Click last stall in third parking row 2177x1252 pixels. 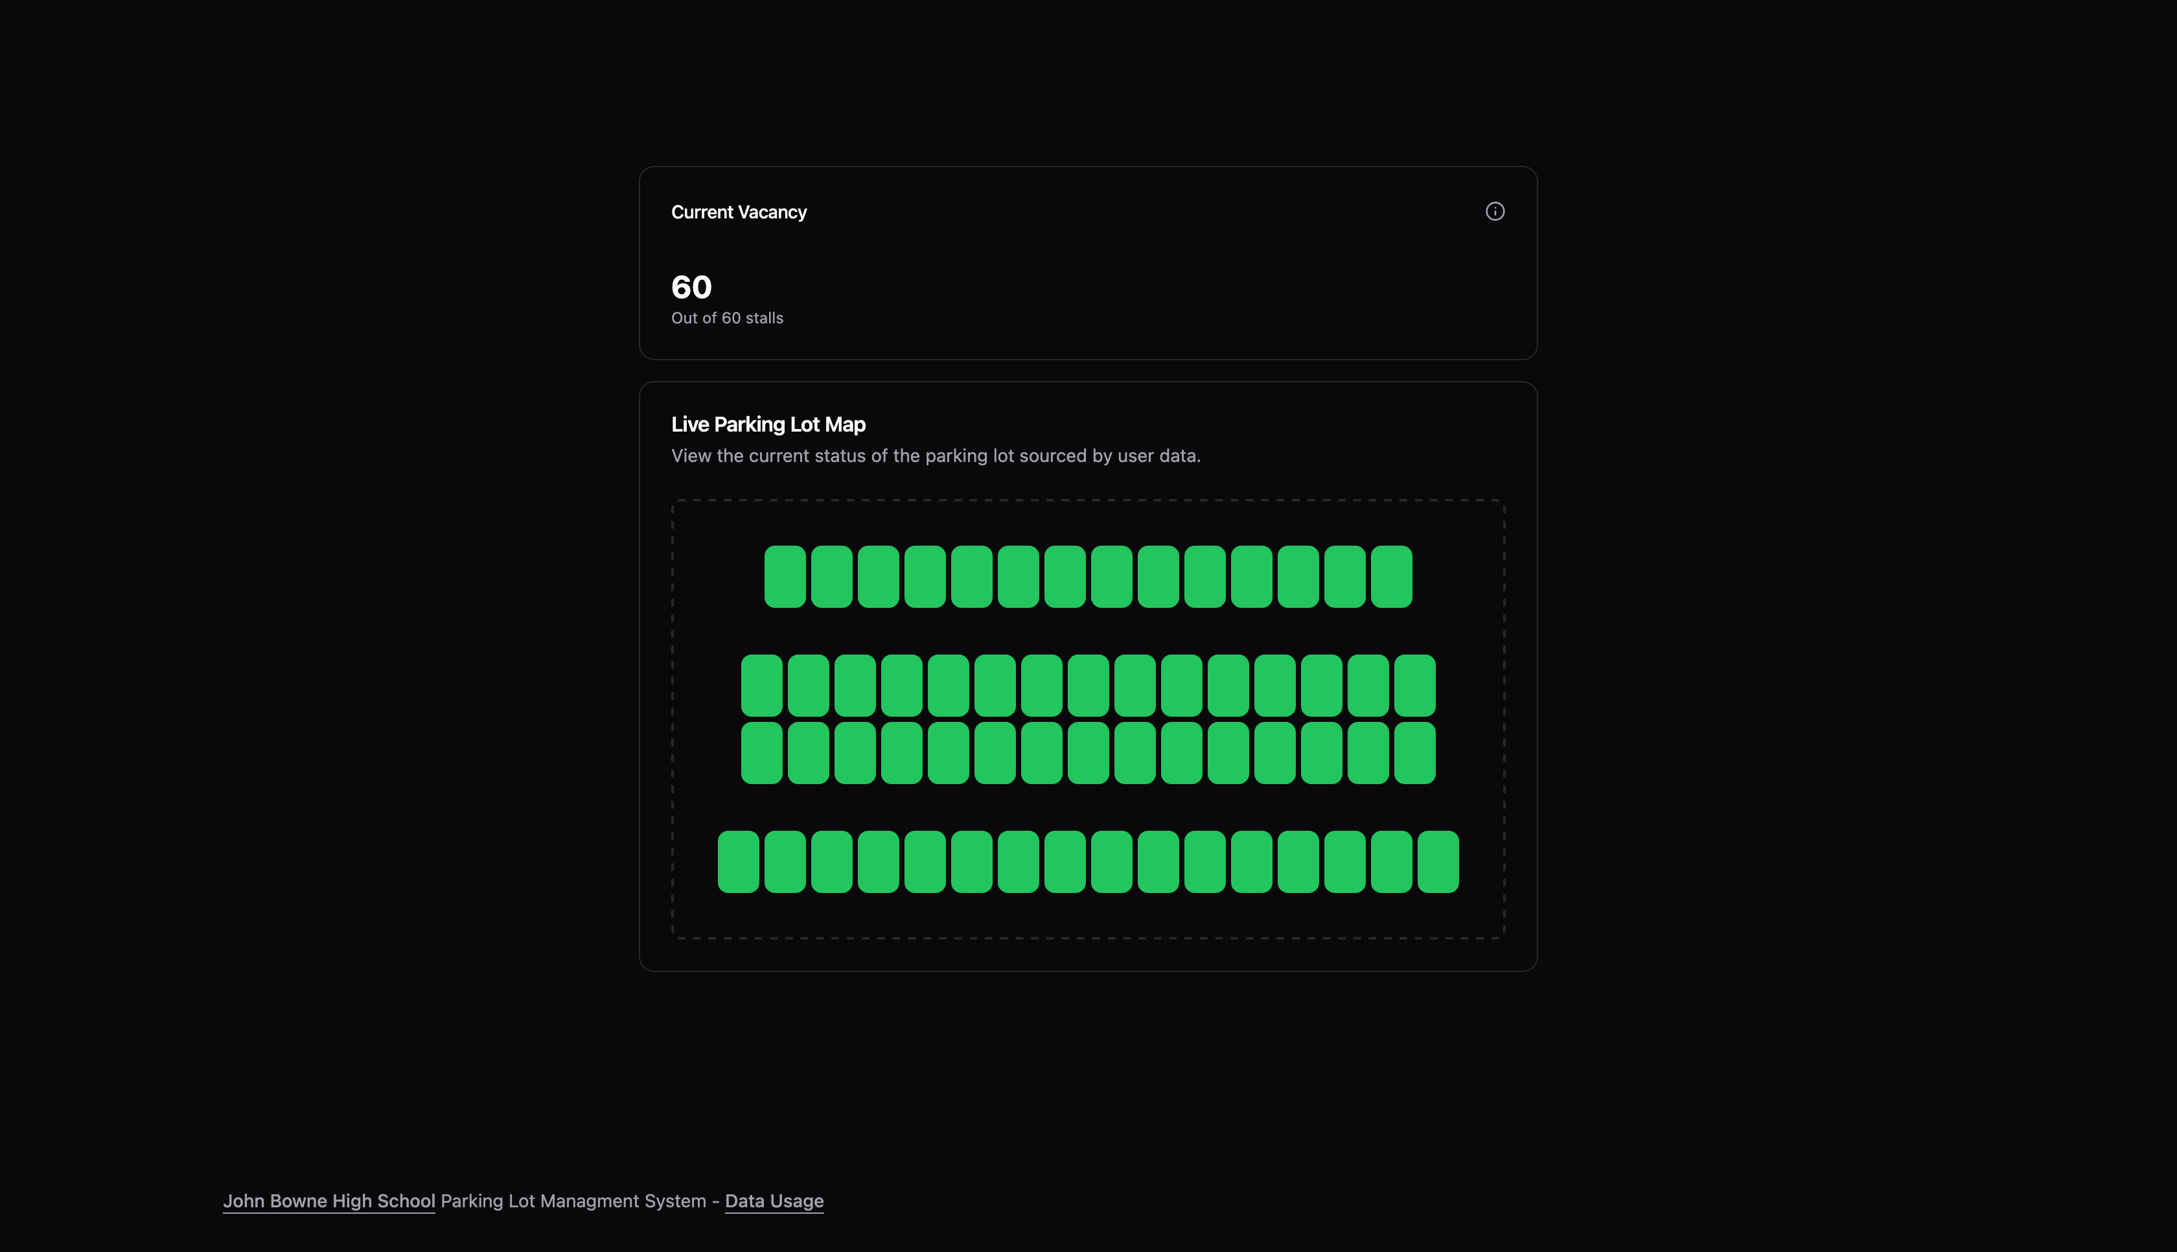1414,752
